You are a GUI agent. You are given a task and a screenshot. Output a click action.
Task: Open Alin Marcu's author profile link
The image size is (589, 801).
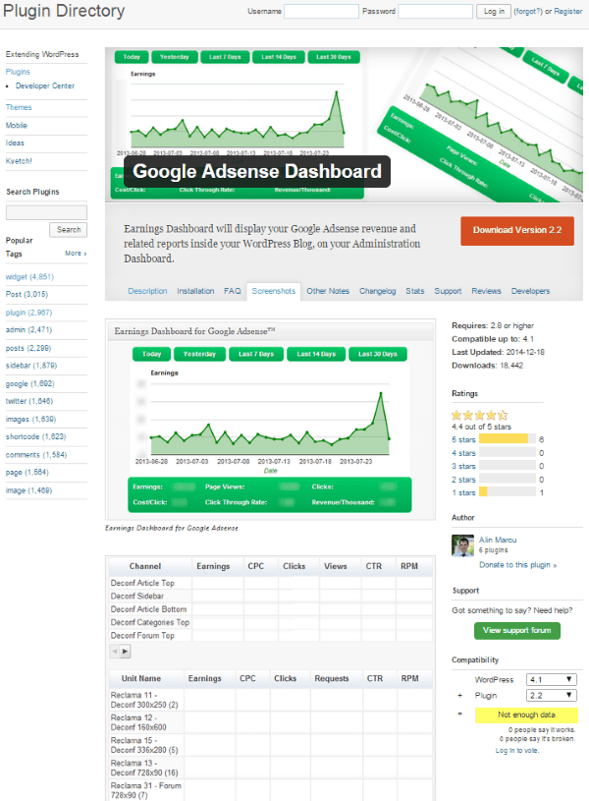pyautogui.click(x=498, y=540)
